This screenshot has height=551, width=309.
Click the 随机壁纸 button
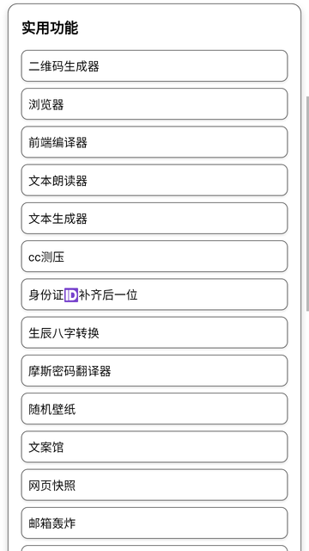(x=154, y=409)
